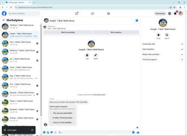Screen dimensions: 187x136
Task: Go back in browser history
Action: (x=3, y=7)
